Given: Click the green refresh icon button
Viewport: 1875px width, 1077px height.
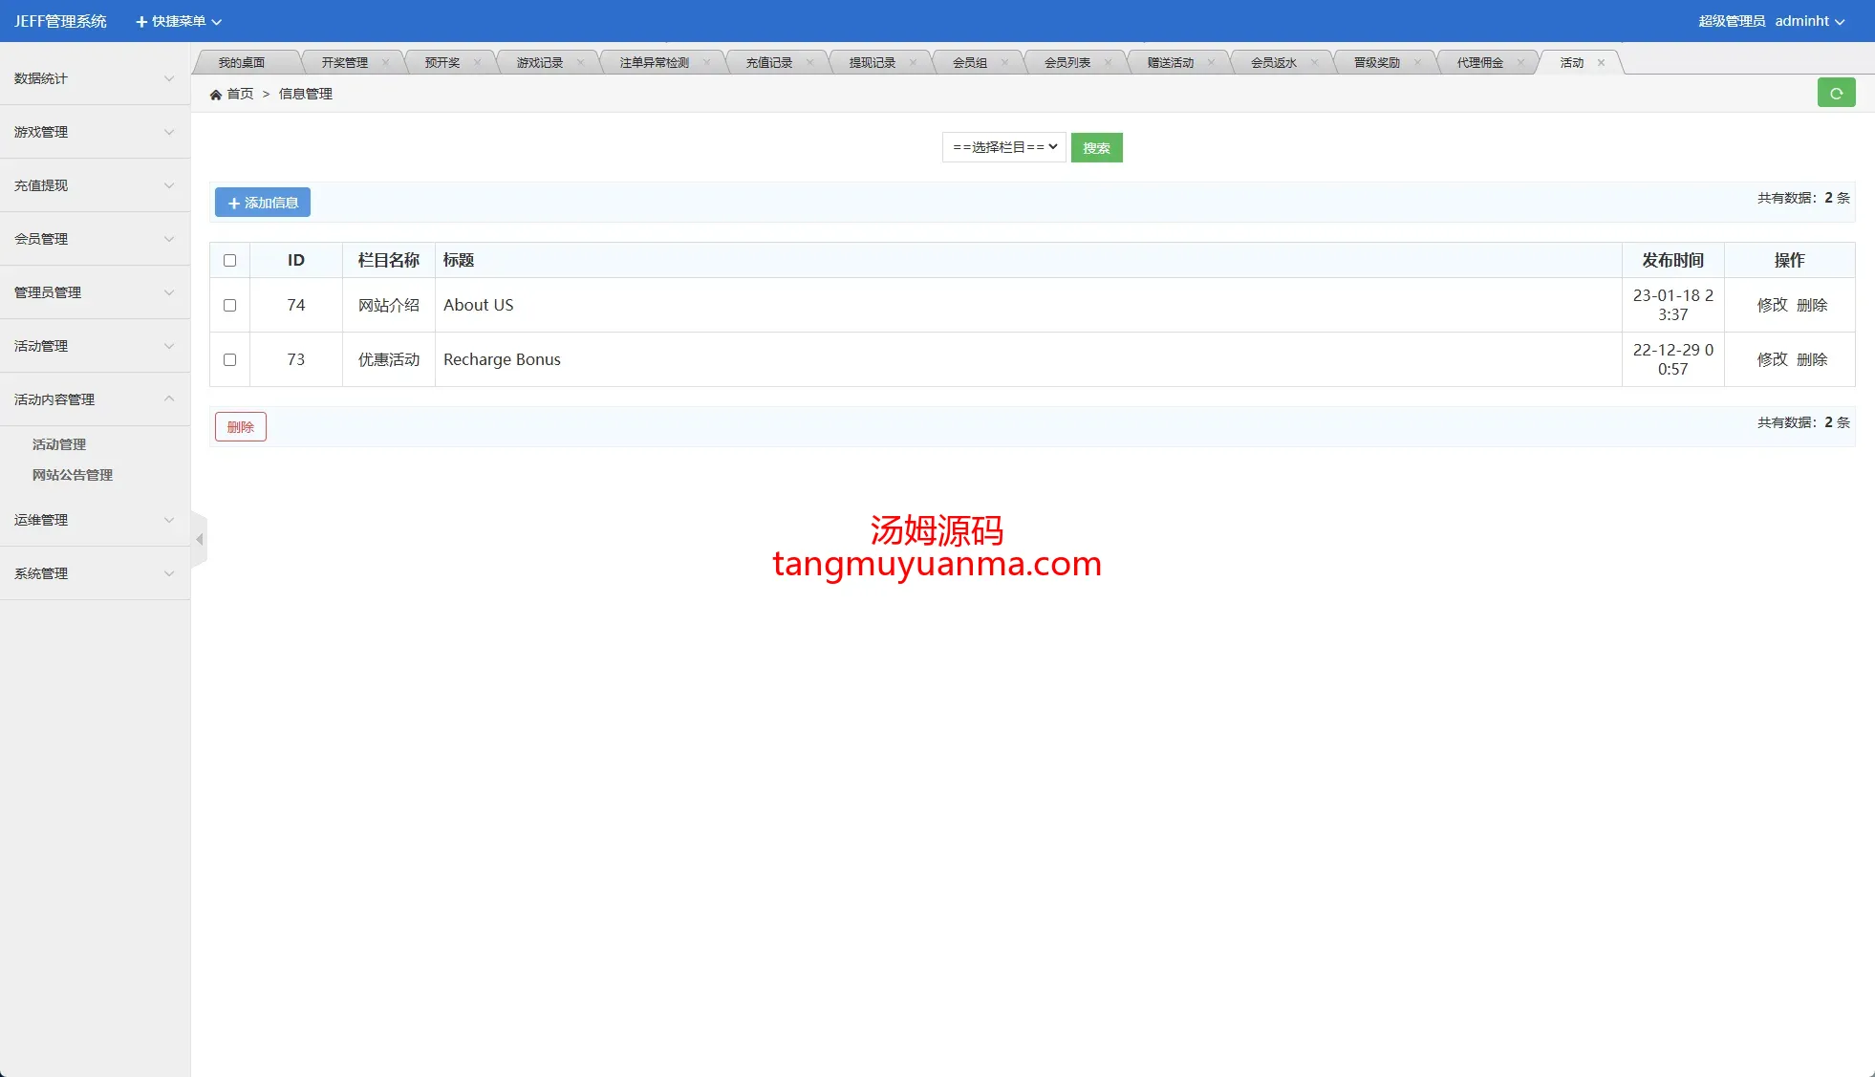Looking at the screenshot, I should click(1836, 93).
